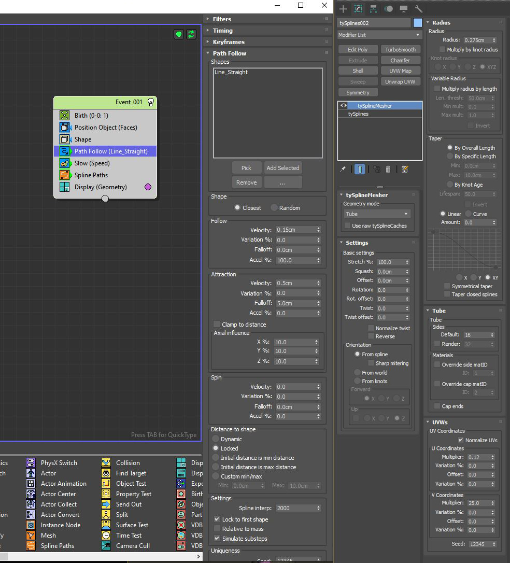Click the Collision operator icon
510x563 pixels.
click(106, 463)
